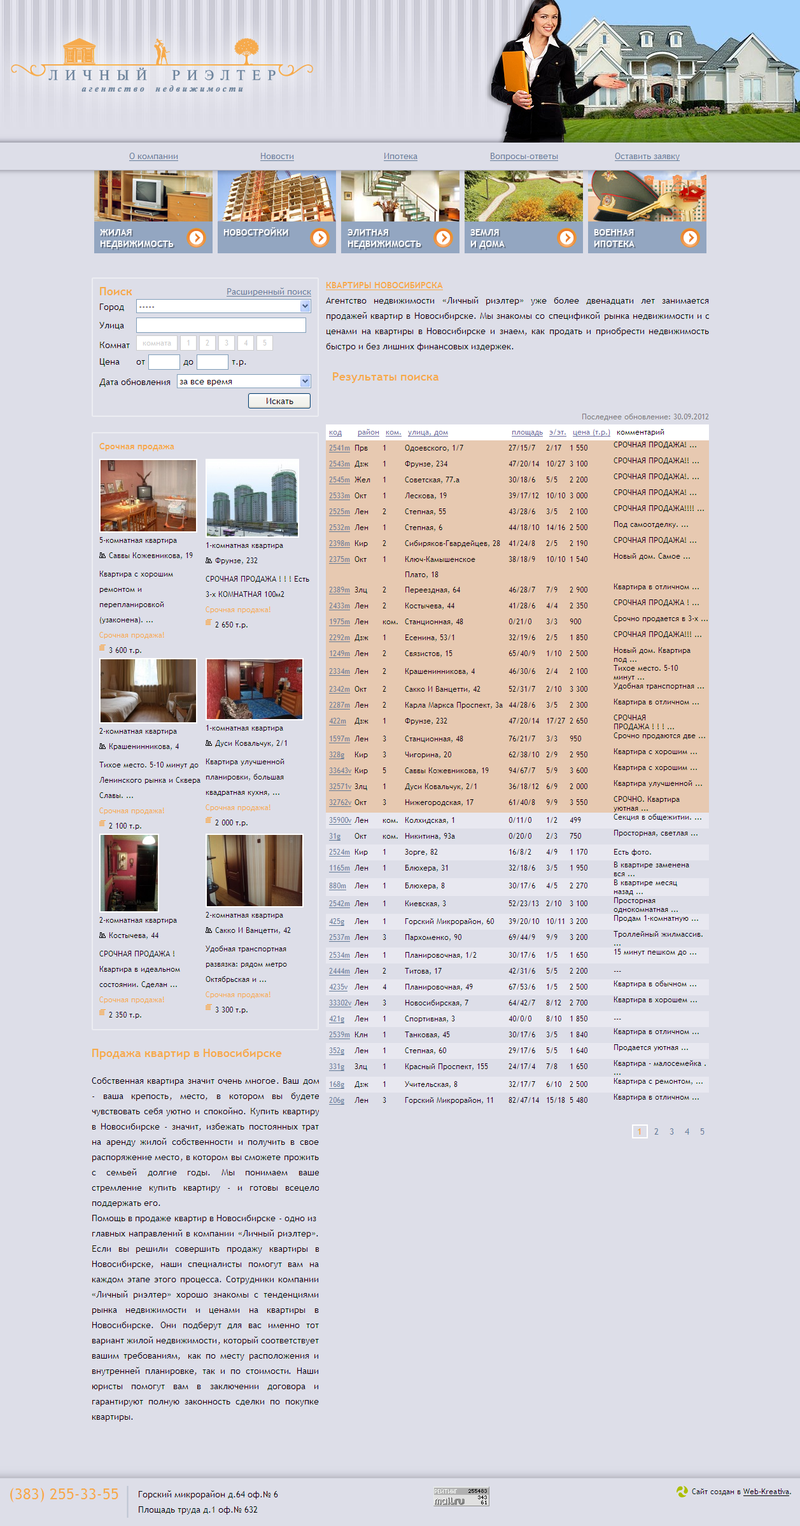Click the orange arrow on Жилая недвижимость banner
The height and width of the screenshot is (1526, 800).
click(x=197, y=237)
